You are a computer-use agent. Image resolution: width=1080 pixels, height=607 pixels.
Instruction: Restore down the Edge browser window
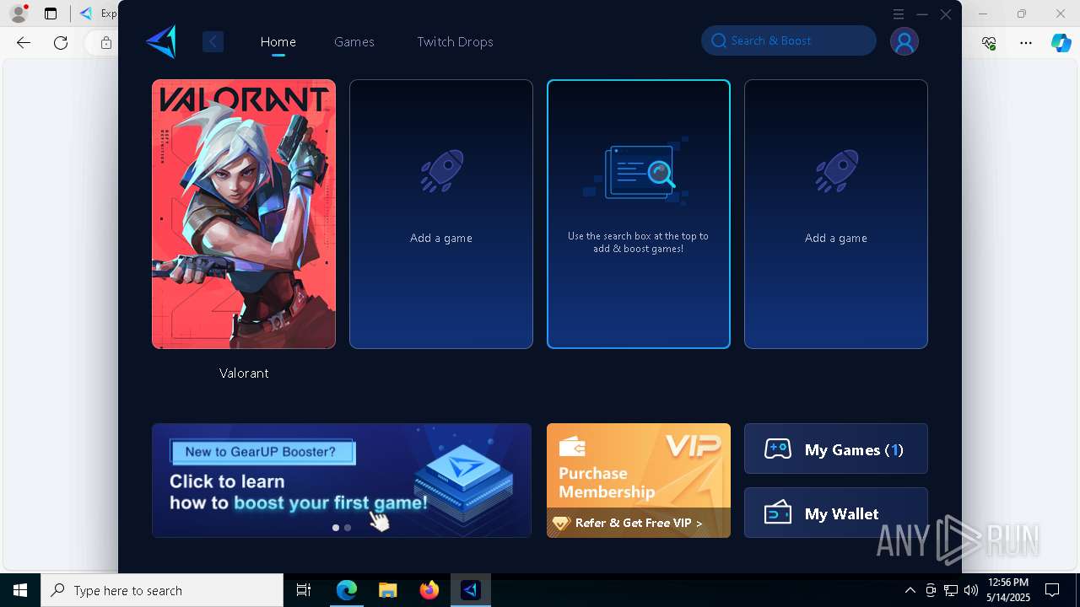coord(1022,13)
